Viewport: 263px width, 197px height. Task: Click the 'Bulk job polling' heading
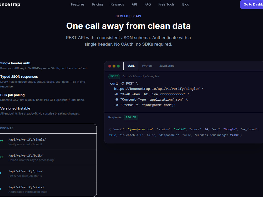(12, 95)
